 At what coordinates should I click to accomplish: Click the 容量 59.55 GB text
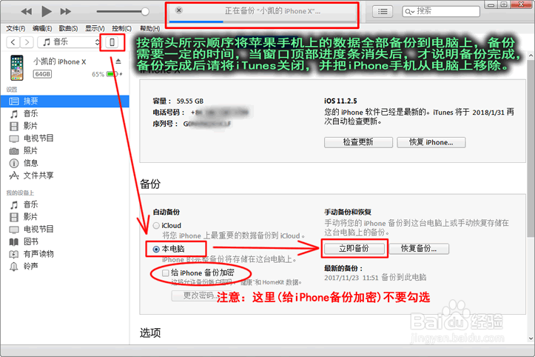(x=178, y=101)
